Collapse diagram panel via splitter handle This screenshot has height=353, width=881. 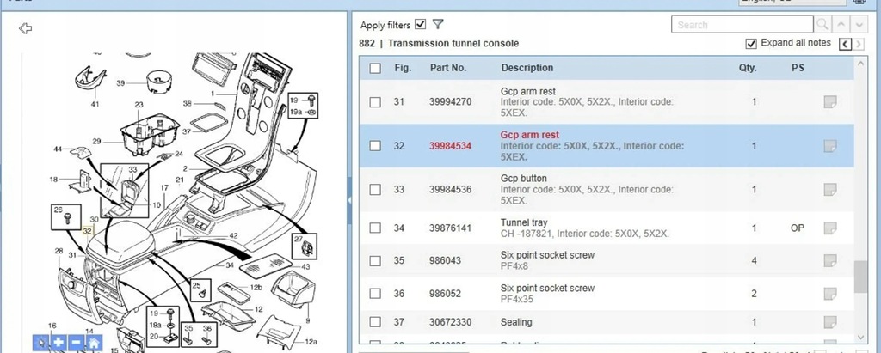tap(349, 200)
